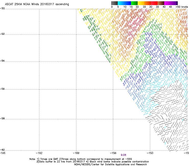Click the '>50 knots' legend label
189x166 pixels.
pyautogui.click(x=182, y=7)
